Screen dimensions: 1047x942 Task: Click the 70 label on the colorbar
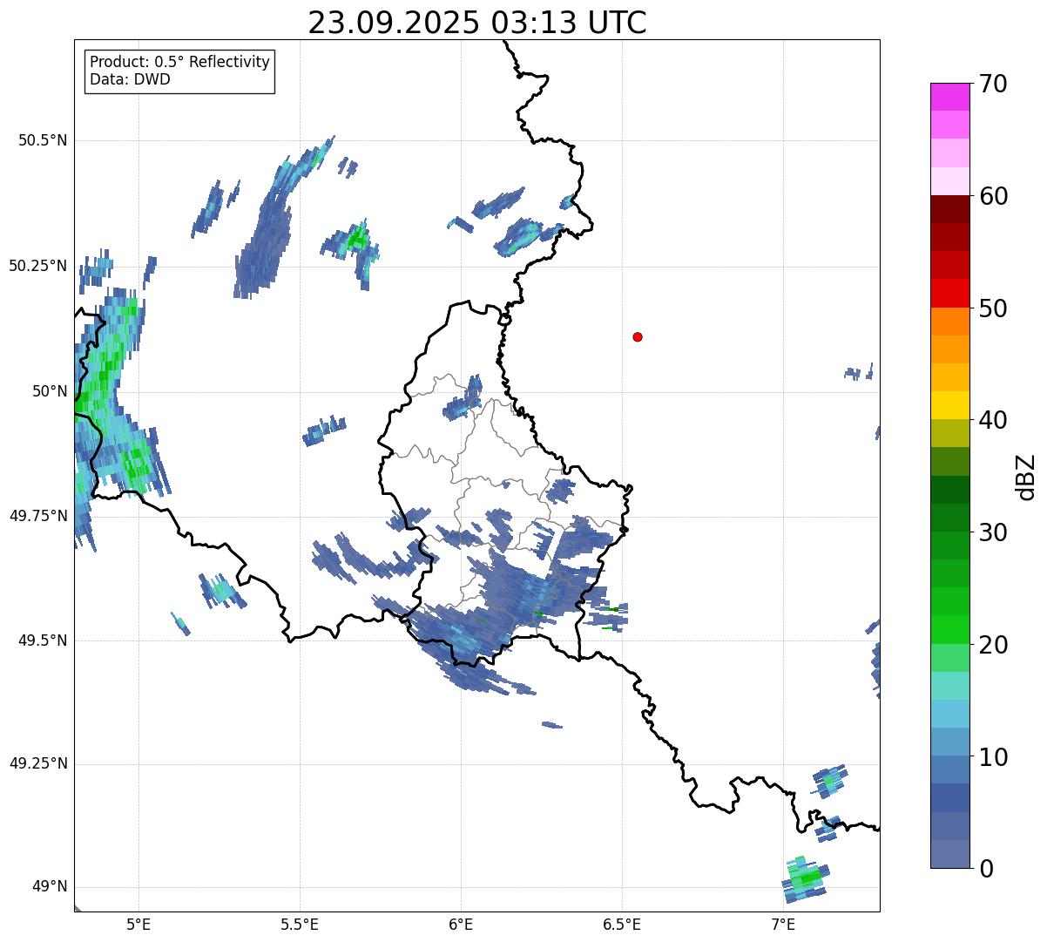click(993, 84)
